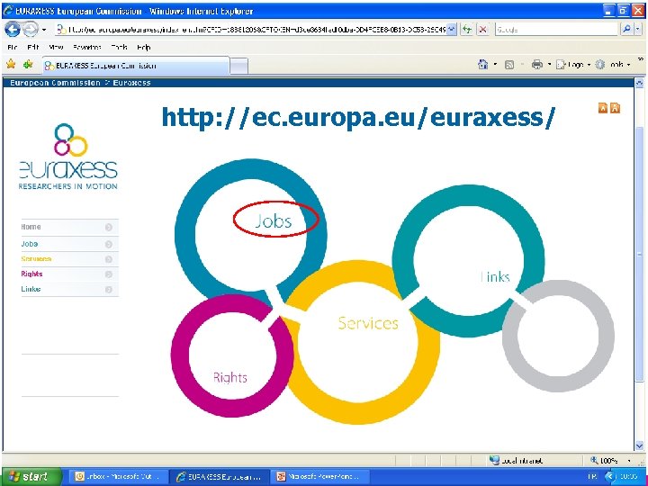Viewport: 648px width, 486px height.
Task: Click the Print icon
Action: 536,65
